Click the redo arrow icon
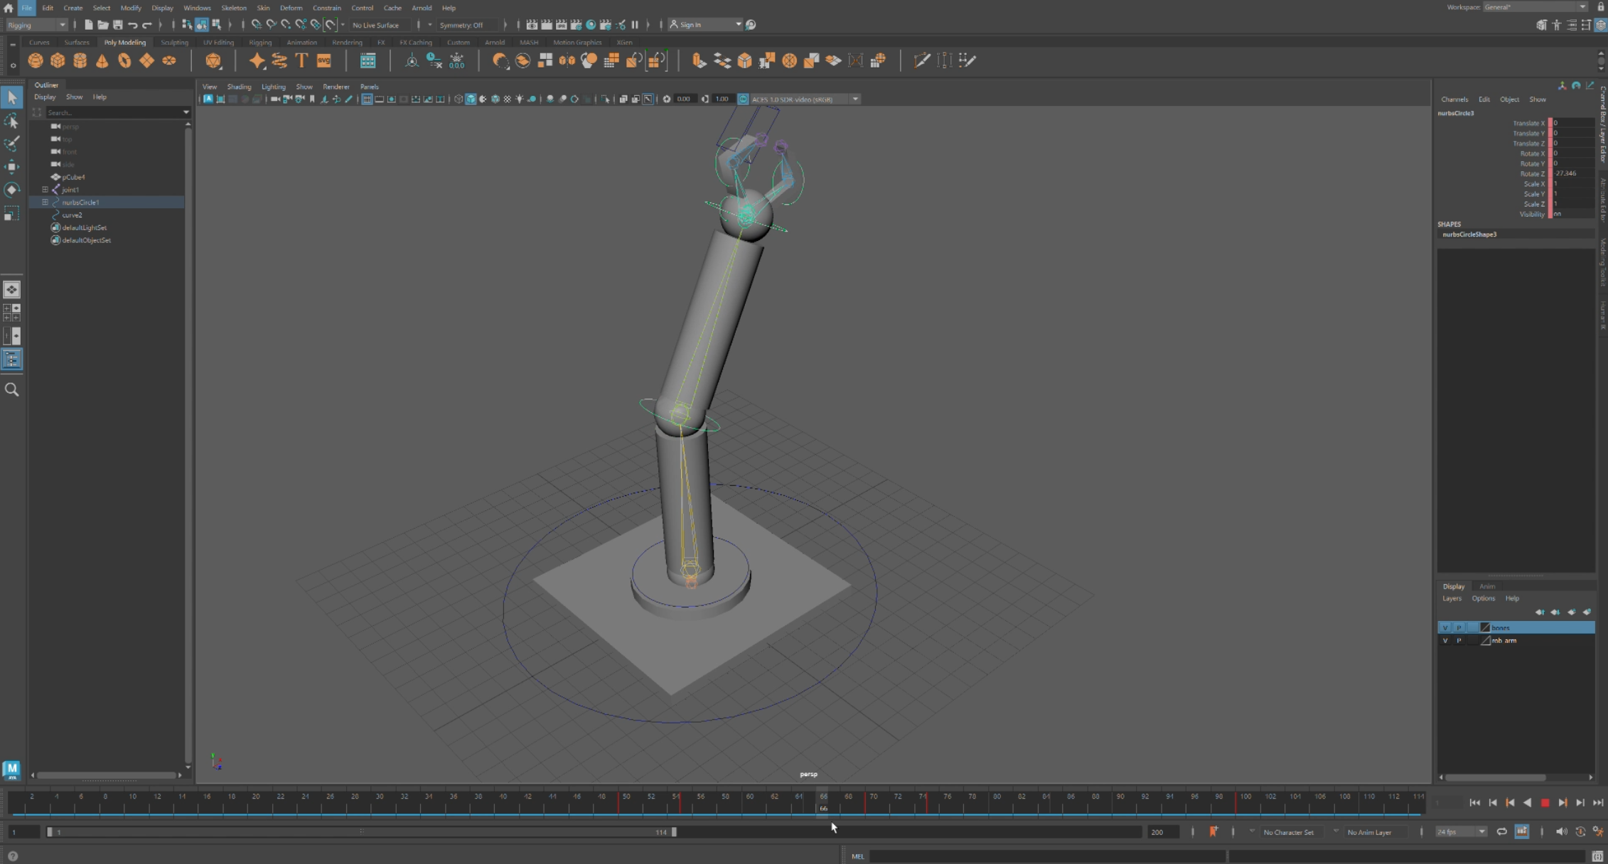 pyautogui.click(x=147, y=25)
